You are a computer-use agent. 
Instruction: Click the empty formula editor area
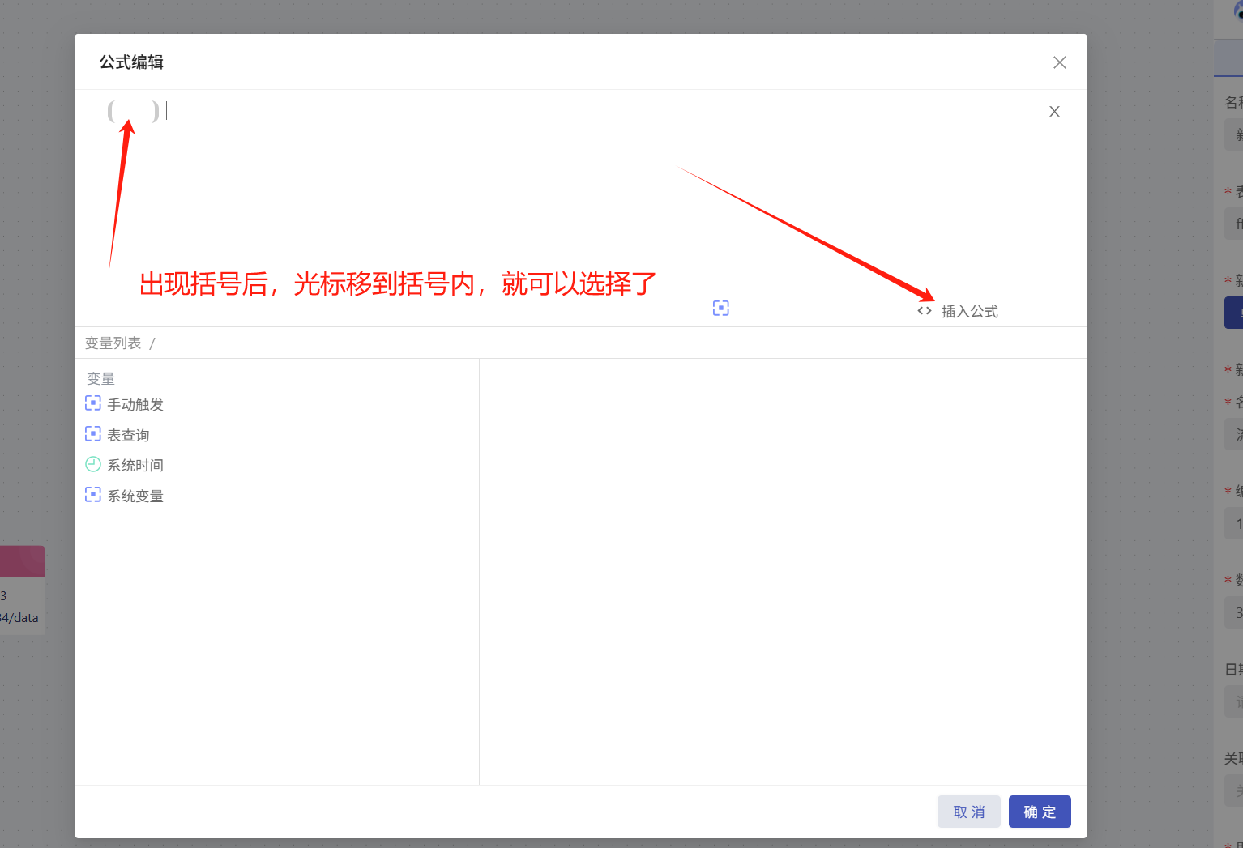click(x=567, y=202)
